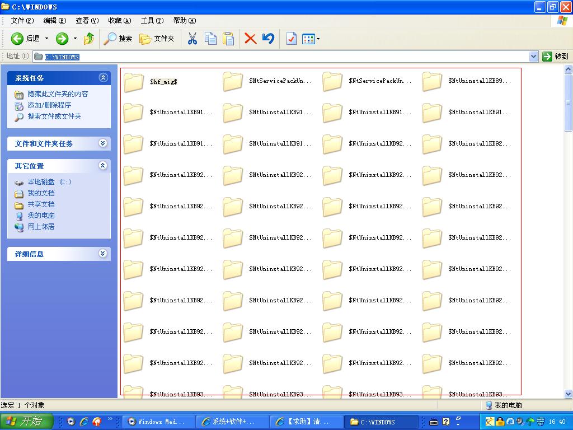Open the Search (搜索) pane
The height and width of the screenshot is (430, 573).
(x=118, y=39)
